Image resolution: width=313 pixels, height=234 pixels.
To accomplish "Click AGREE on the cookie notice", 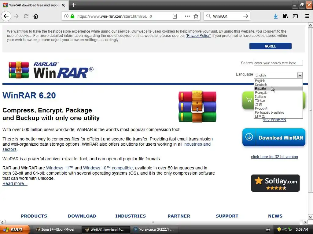I will [x=270, y=46].
